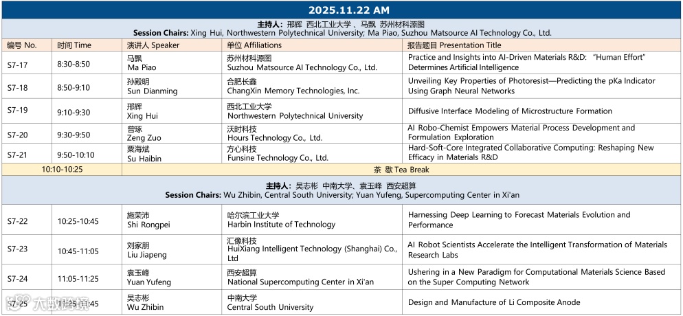Click session number S7-17
The image size is (683, 316).
[17, 65]
